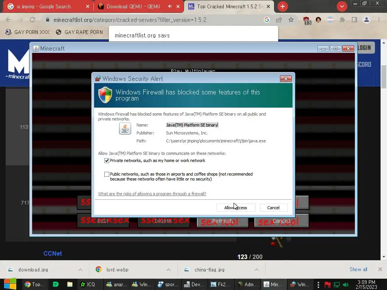Open Chrome three-dot menu
This screenshot has height=290, width=387.
click(x=379, y=20)
